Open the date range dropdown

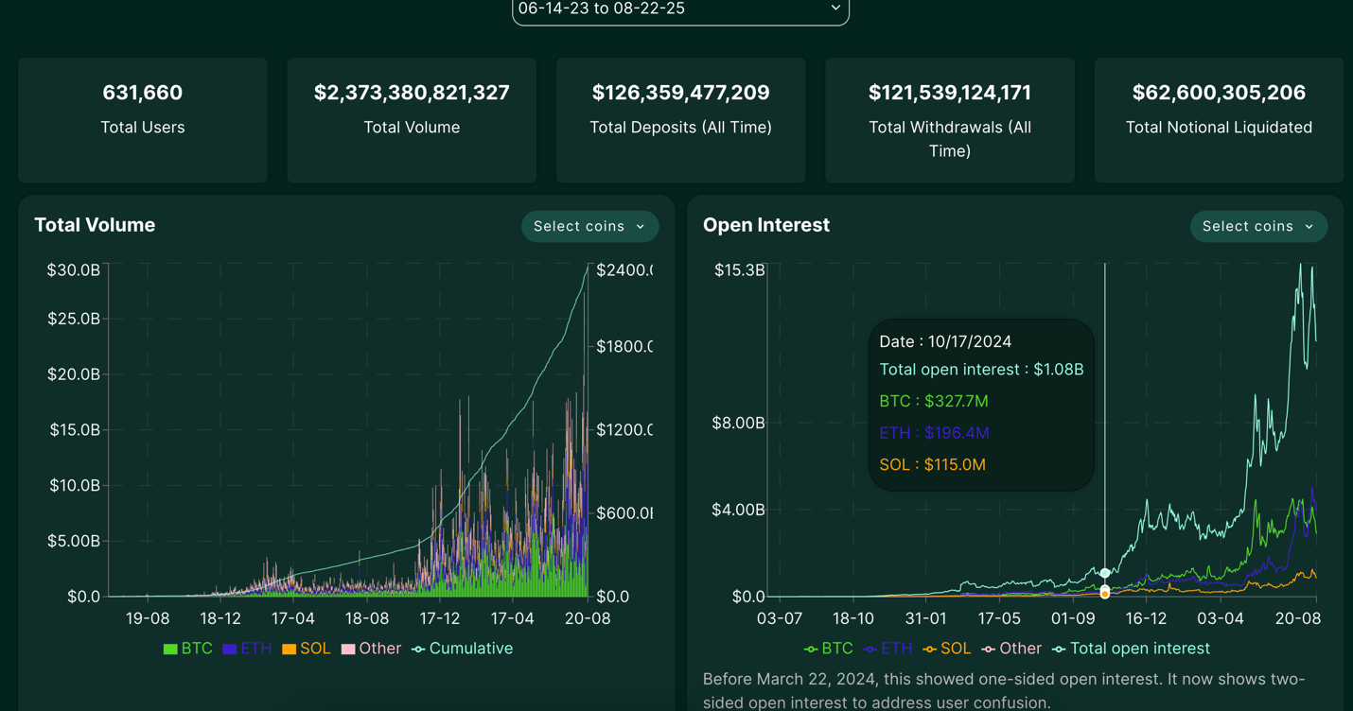pos(679,9)
